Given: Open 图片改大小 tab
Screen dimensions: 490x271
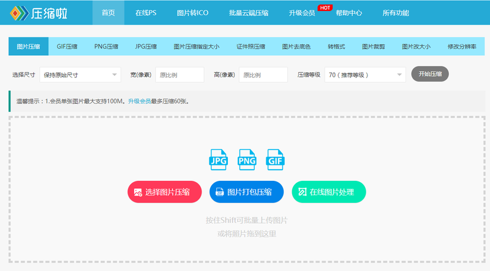Looking at the screenshot, I should click(417, 47).
